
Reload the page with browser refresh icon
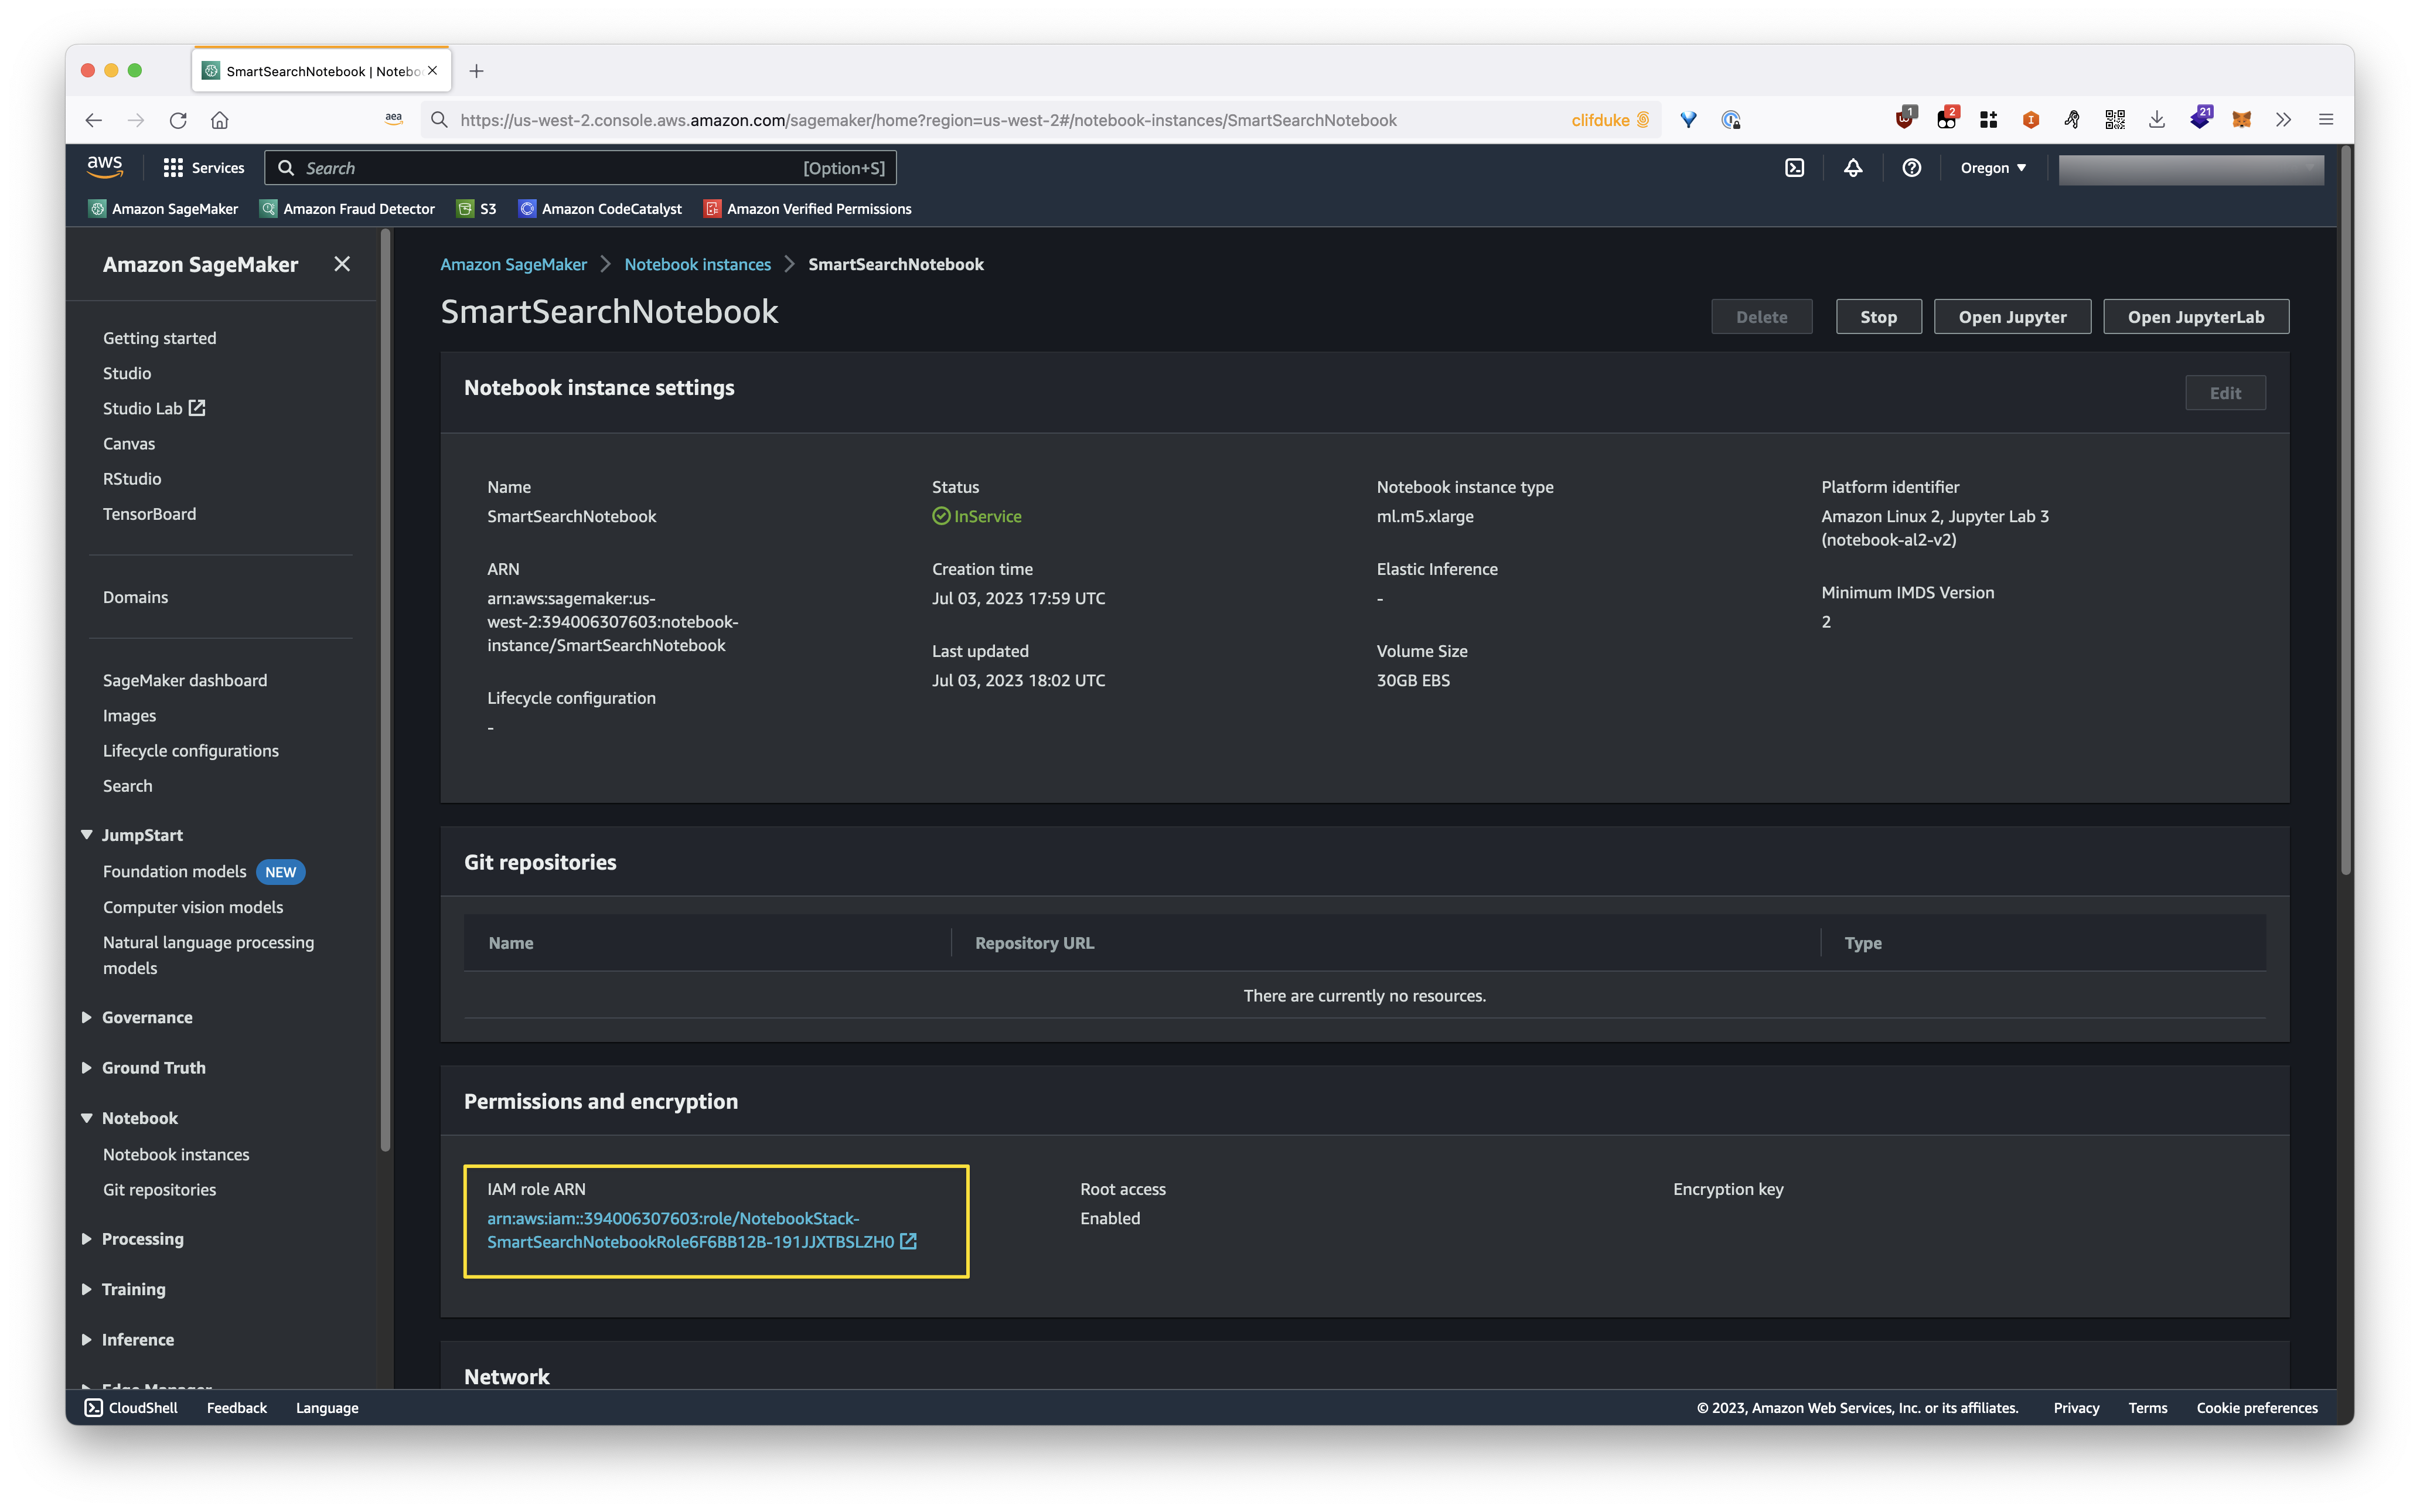[x=178, y=120]
